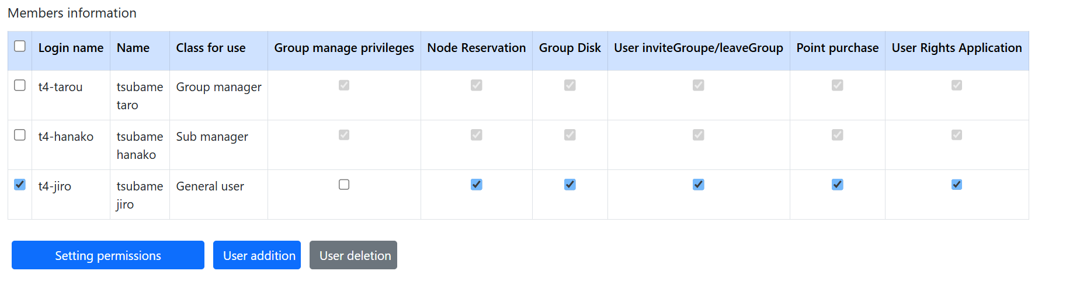Uncheck the t4-jiro row selection checkbox
Image resolution: width=1066 pixels, height=281 pixels.
pyautogui.click(x=20, y=185)
